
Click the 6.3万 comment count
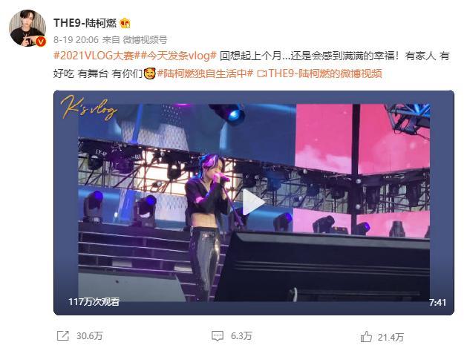click(241, 336)
